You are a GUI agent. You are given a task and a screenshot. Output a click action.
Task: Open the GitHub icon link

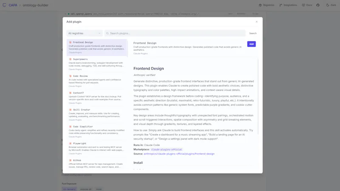[x=318, y=5]
